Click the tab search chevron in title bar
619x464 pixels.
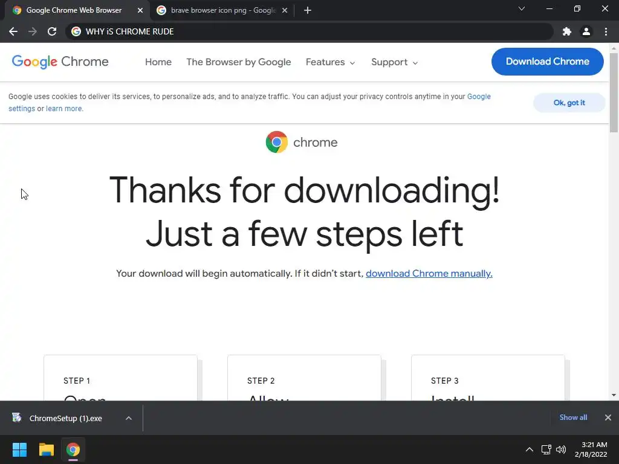[x=522, y=8]
